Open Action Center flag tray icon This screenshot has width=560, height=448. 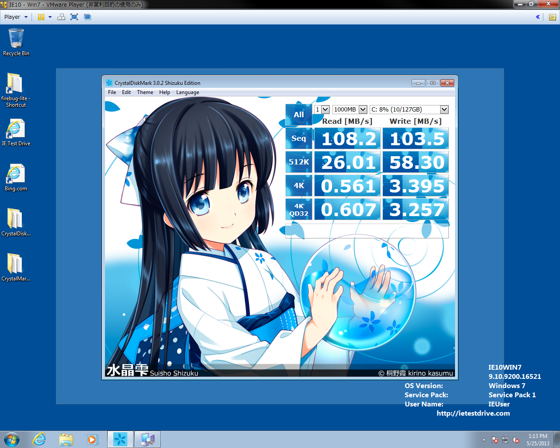pyautogui.click(x=495, y=440)
